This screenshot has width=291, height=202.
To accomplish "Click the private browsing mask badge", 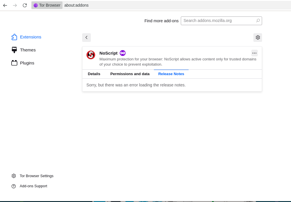I will click(123, 53).
